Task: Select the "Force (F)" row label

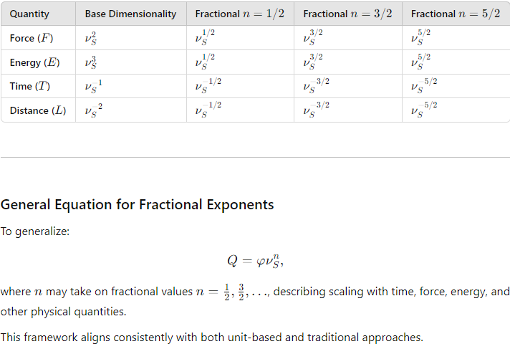Action: coord(32,38)
